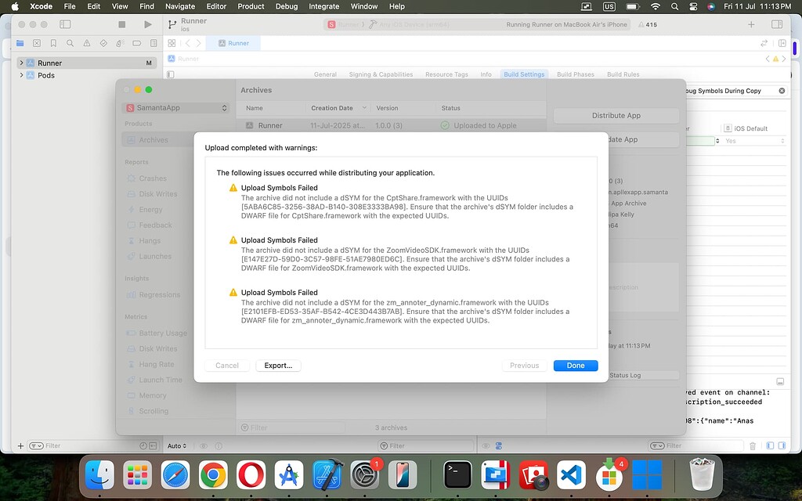Go back with the editor's left arrow

[x=188, y=44]
